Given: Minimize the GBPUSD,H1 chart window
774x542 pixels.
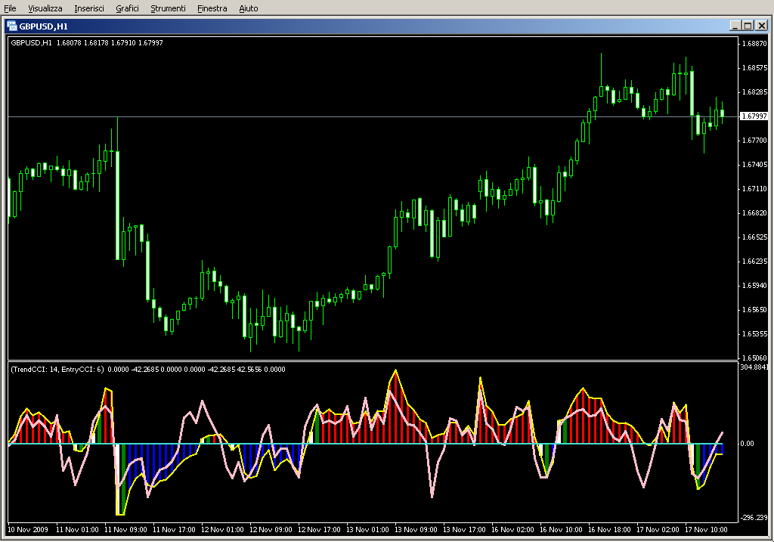Looking at the screenshot, I should click(735, 26).
